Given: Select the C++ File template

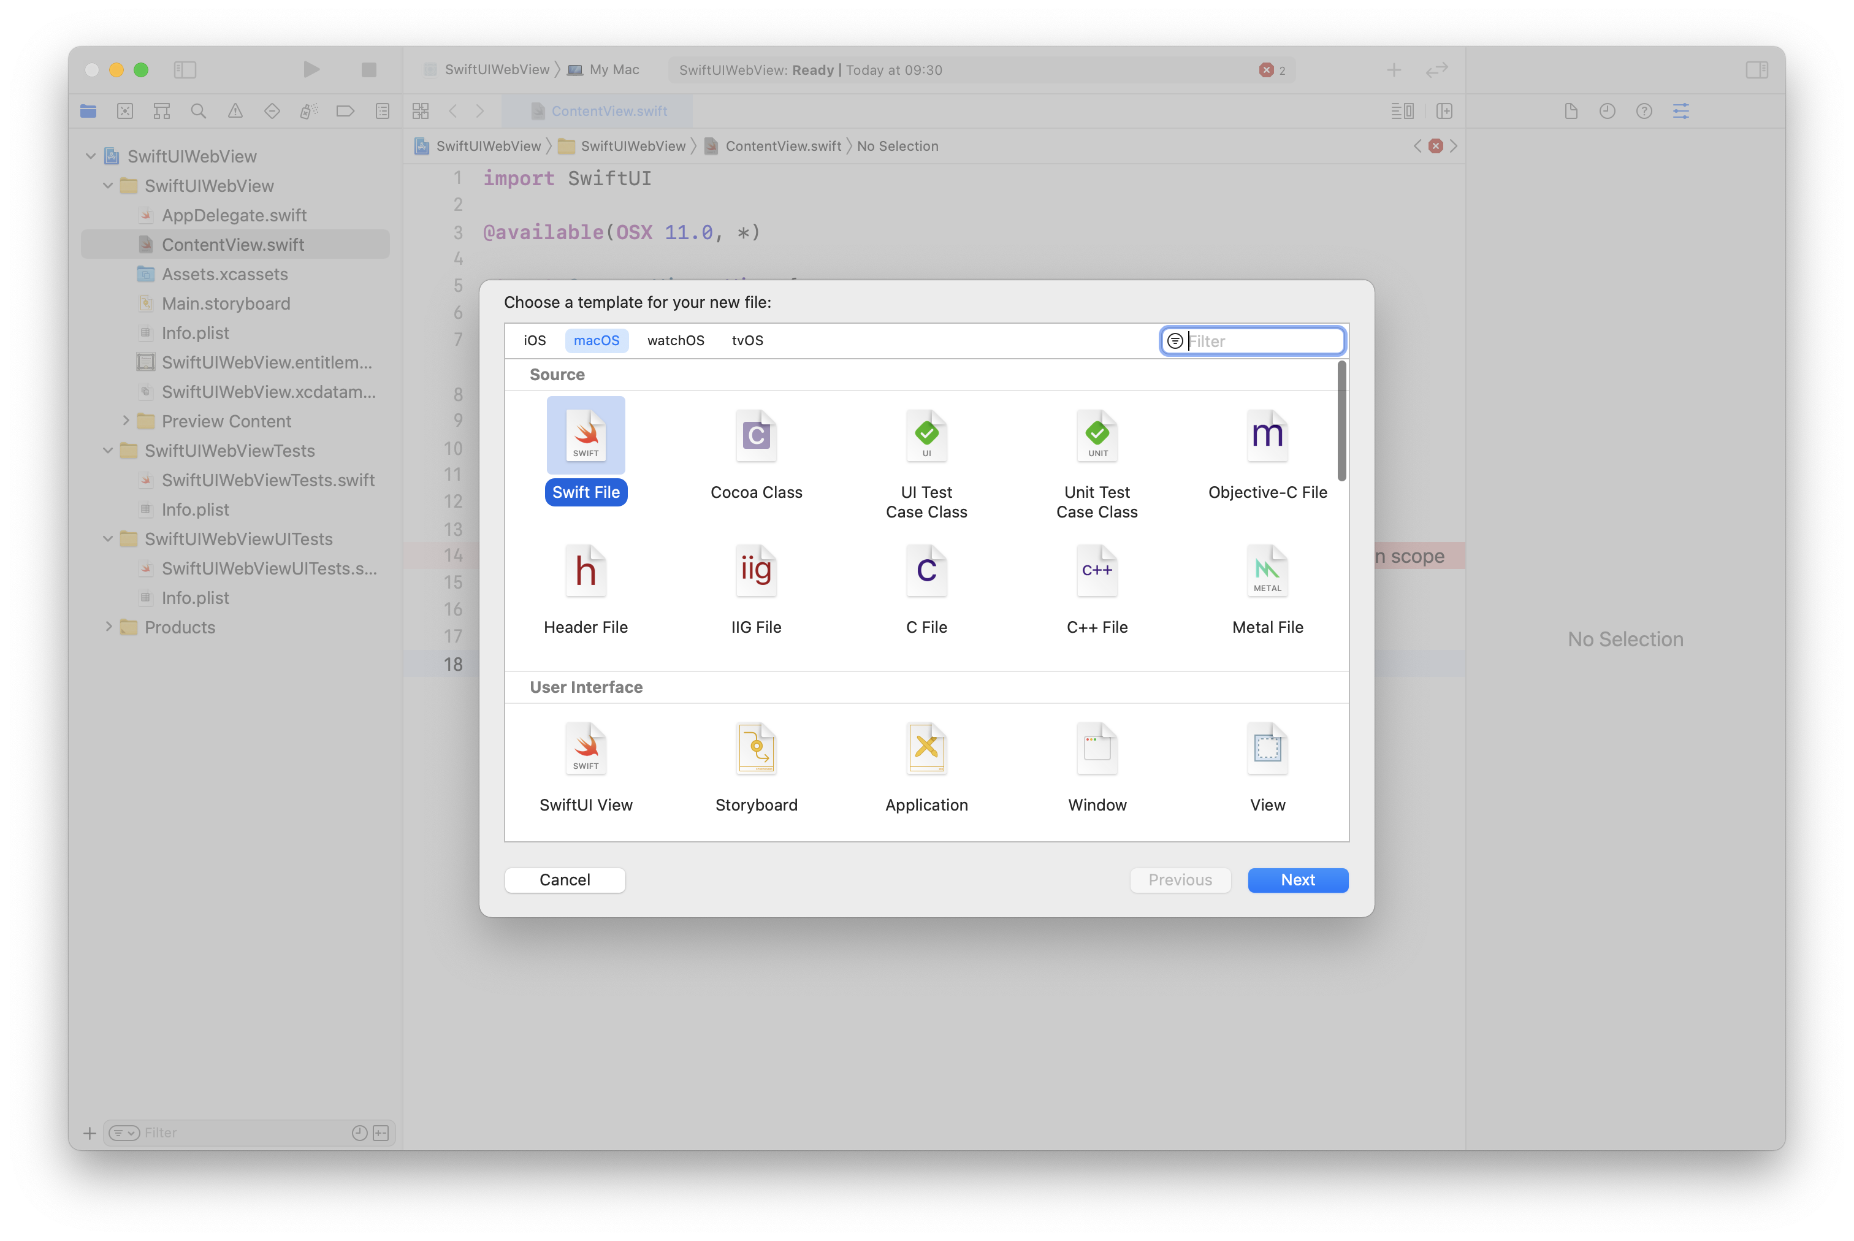Looking at the screenshot, I should [1097, 590].
